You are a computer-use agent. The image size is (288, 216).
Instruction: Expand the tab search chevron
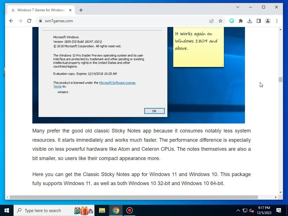point(237,7)
